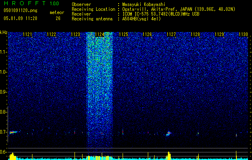The width and height of the screenshot is (252, 160).
Task: Click the 1128 time marker
Action: 195,34
